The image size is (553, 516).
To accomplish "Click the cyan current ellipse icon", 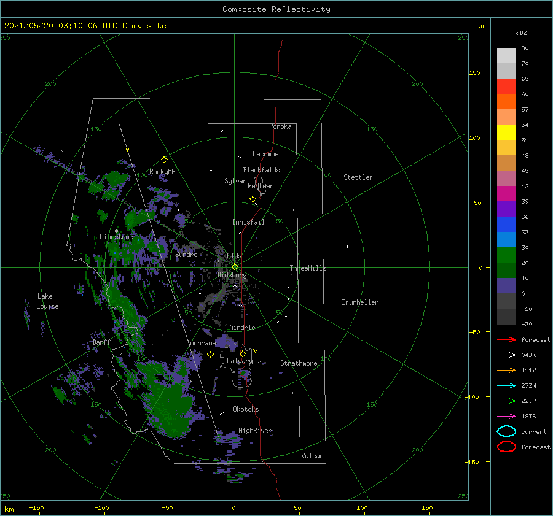I will (x=506, y=431).
